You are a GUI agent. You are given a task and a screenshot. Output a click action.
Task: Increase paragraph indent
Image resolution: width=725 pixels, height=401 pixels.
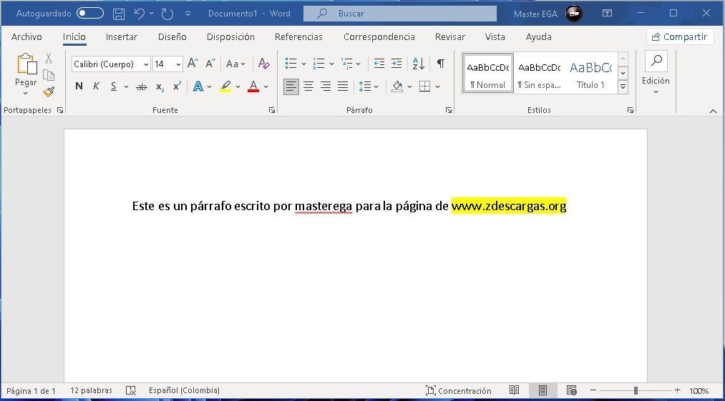(396, 64)
